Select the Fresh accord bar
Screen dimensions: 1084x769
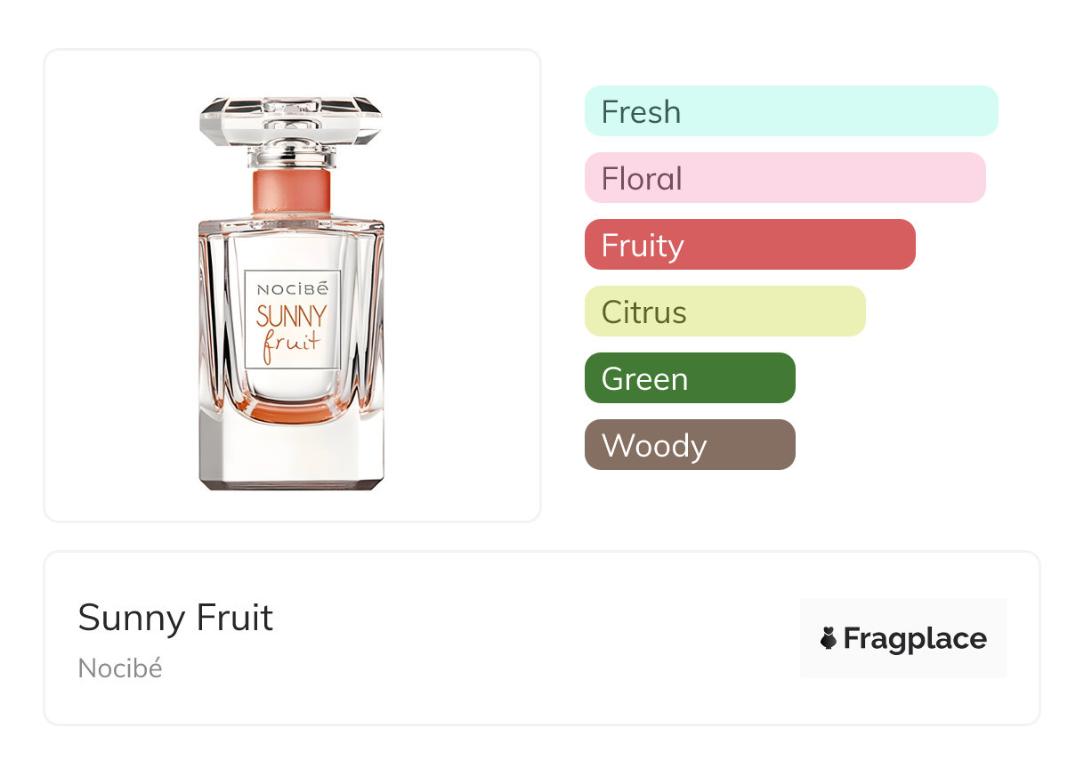(x=791, y=111)
